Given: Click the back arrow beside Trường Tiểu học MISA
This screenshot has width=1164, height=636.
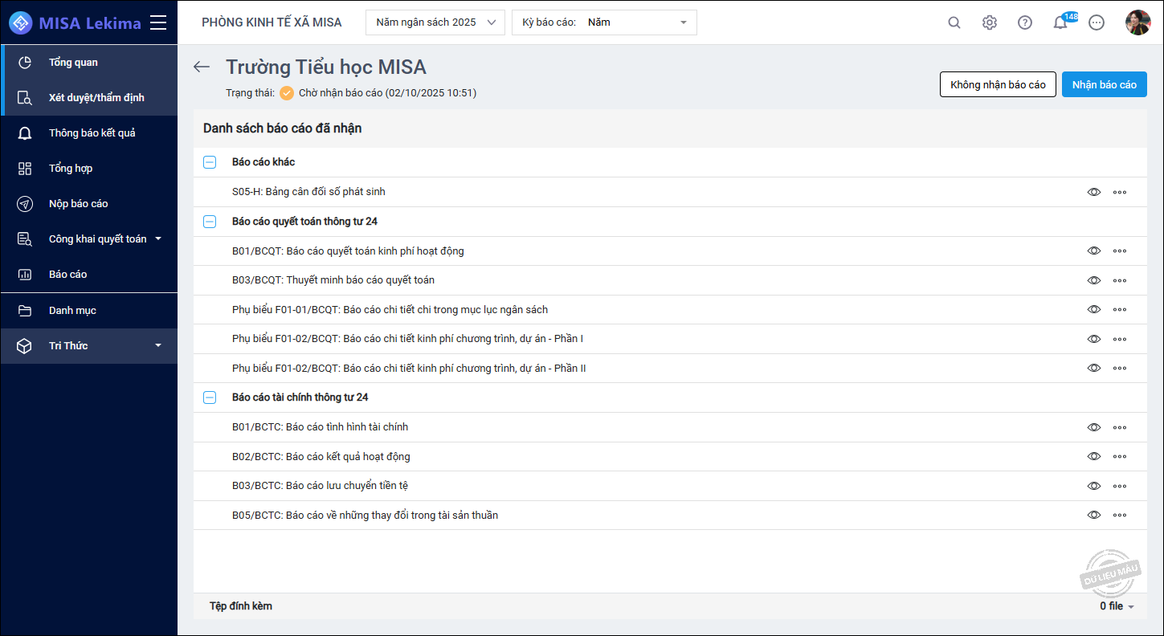Looking at the screenshot, I should tap(202, 67).
